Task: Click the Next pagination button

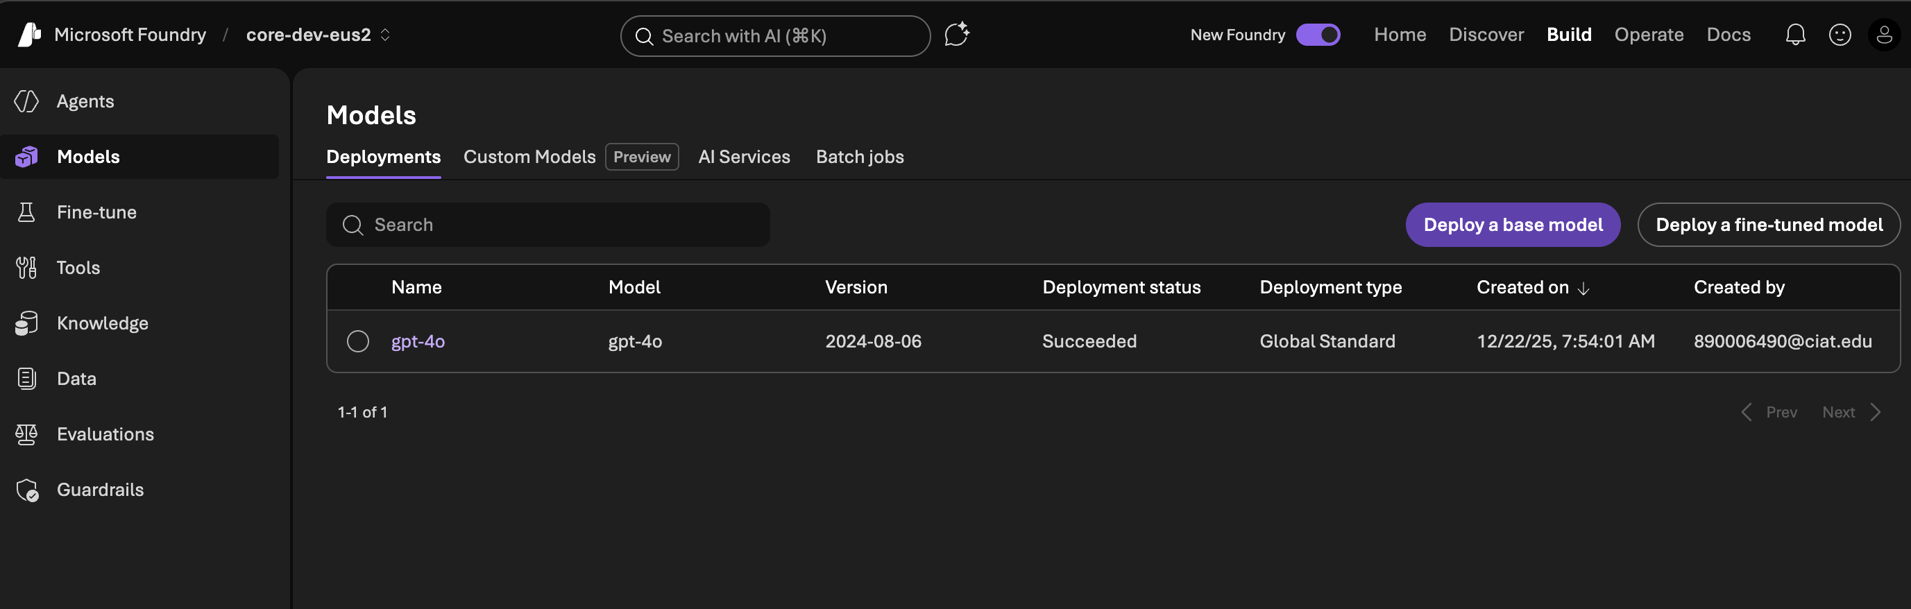Action: pyautogui.click(x=1838, y=413)
